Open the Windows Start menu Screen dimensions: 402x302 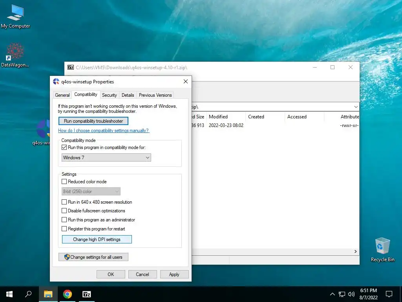coord(9,294)
